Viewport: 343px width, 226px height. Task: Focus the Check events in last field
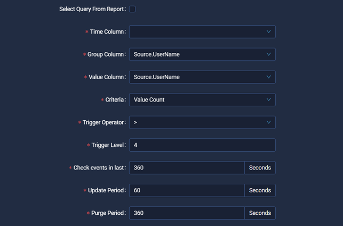186,168
